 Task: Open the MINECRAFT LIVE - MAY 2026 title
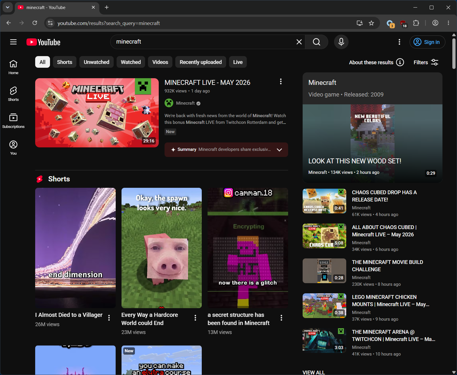point(207,83)
